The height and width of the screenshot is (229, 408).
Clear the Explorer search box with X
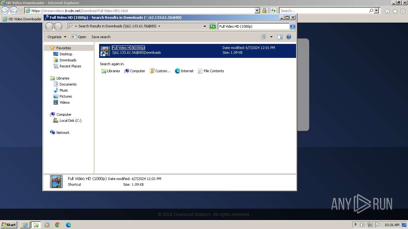coord(292,26)
